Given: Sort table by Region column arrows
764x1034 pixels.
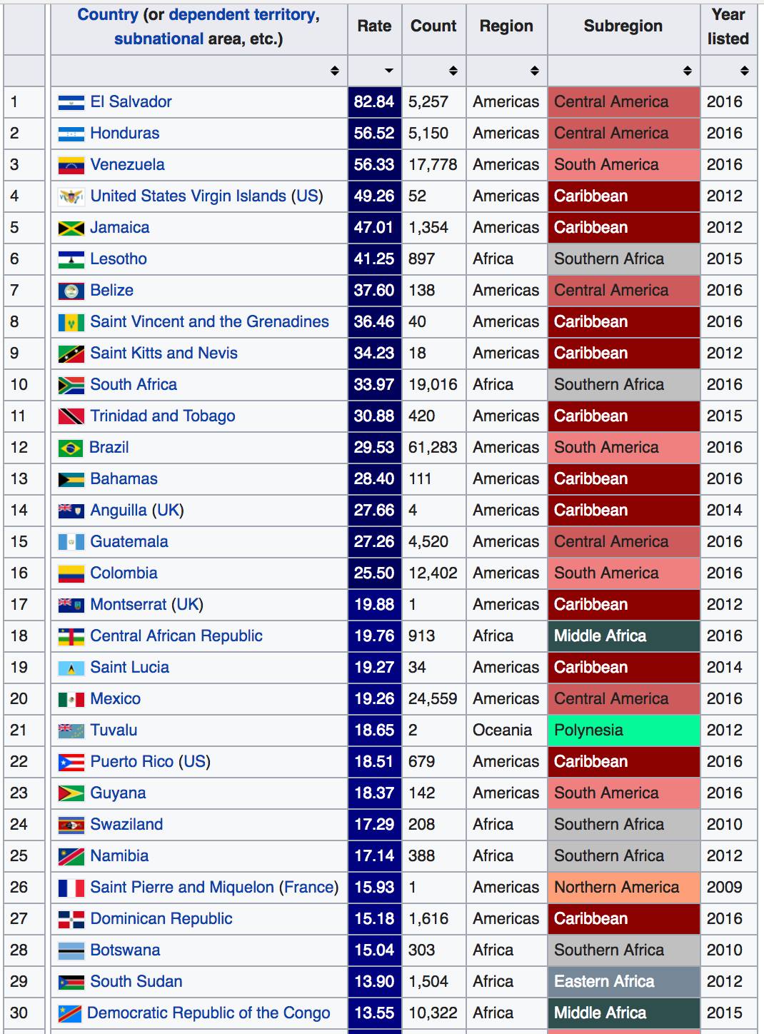Looking at the screenshot, I should (x=534, y=71).
